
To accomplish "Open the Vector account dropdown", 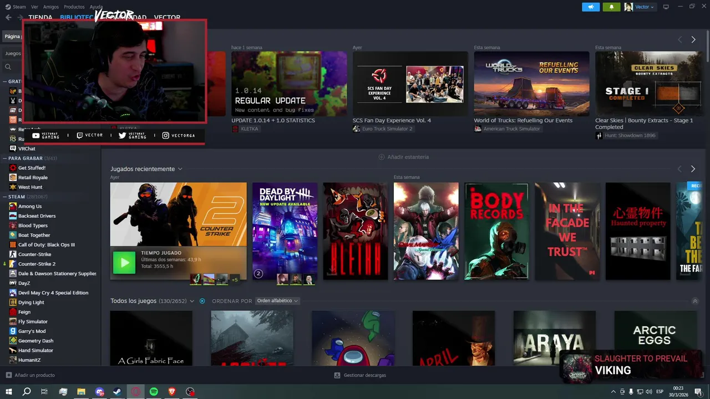I will pos(645,7).
